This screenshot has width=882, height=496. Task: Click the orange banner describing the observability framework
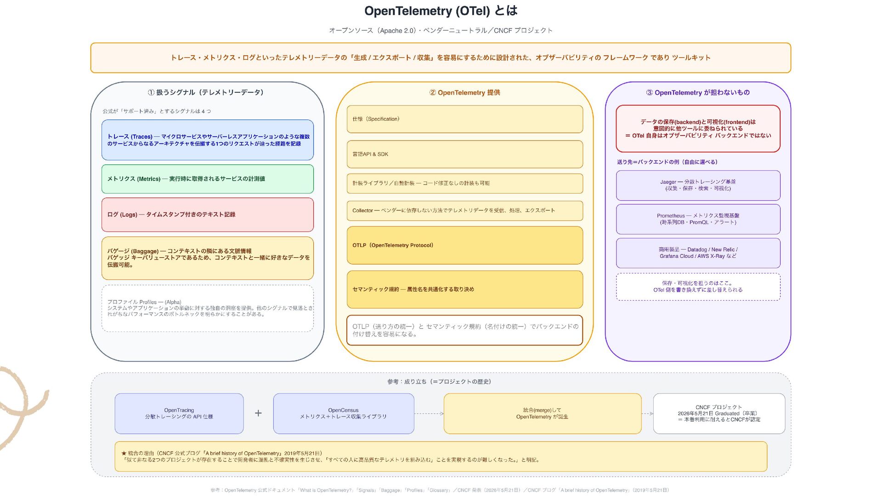pos(441,58)
